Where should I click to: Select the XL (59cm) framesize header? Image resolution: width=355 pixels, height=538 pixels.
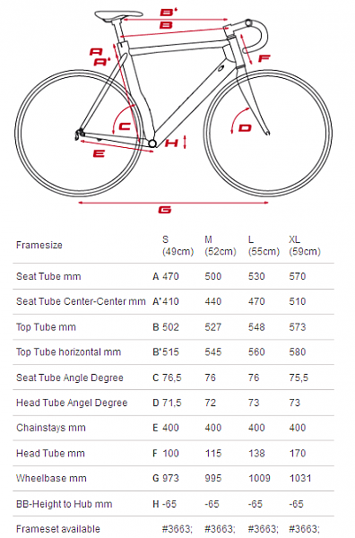click(305, 246)
